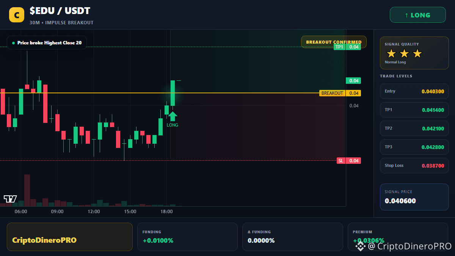Click the Binance logo beside CriptoDineroPRO handle
This screenshot has height=256, width=455.
tap(360, 246)
